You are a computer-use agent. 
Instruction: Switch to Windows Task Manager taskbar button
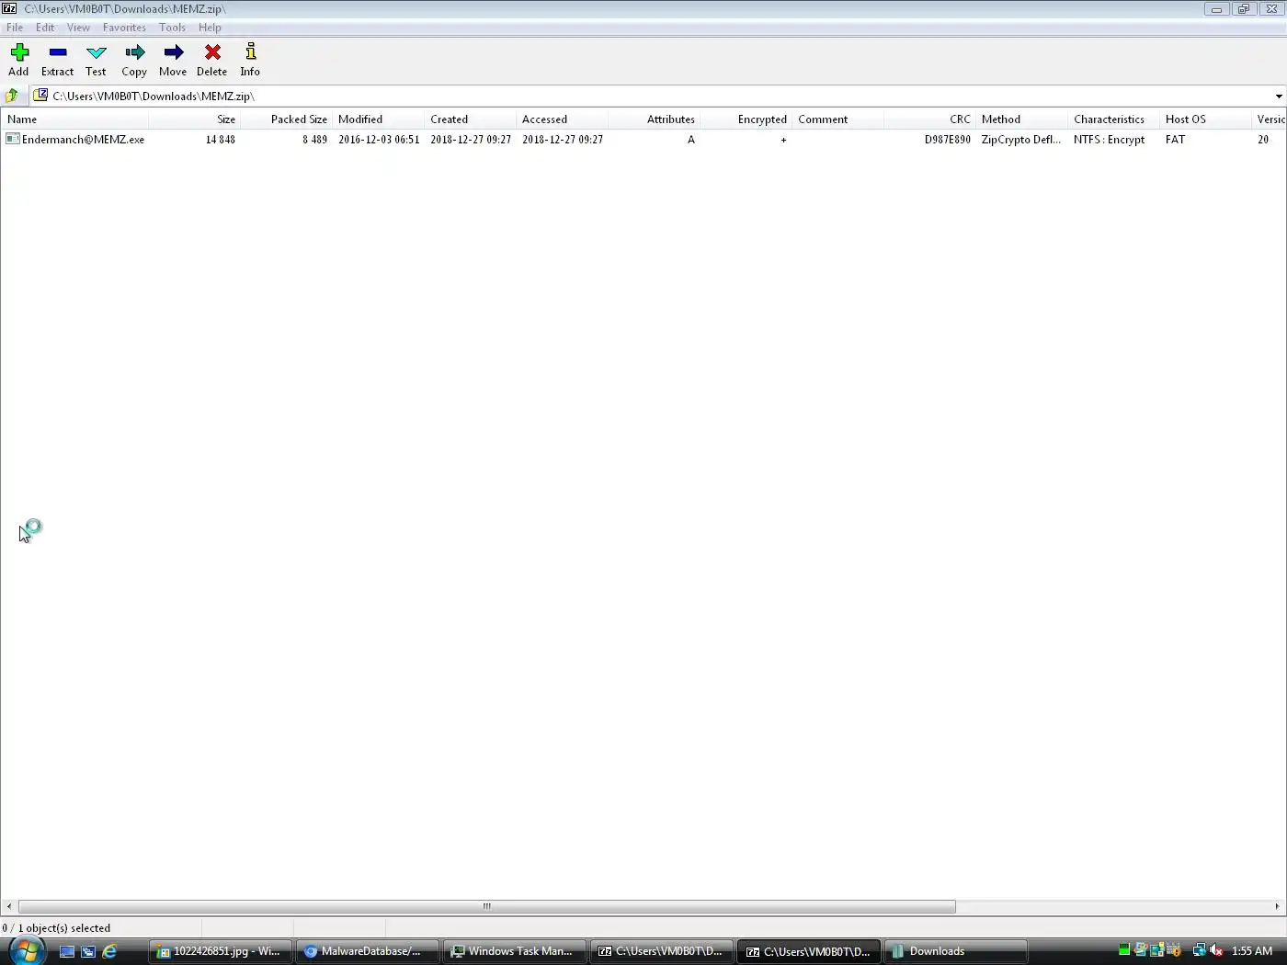515,951
